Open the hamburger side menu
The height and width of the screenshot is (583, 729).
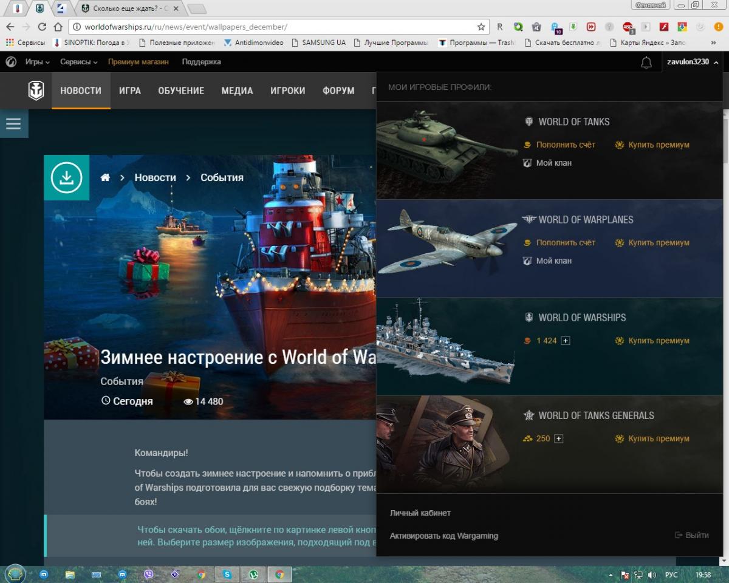coord(13,124)
